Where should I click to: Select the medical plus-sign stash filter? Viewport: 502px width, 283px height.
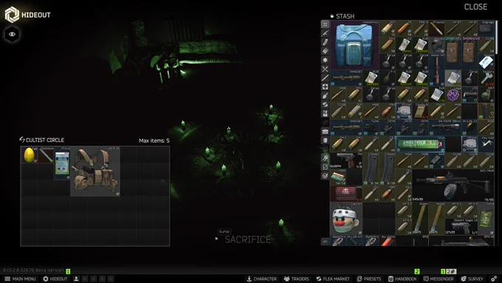coord(325,87)
